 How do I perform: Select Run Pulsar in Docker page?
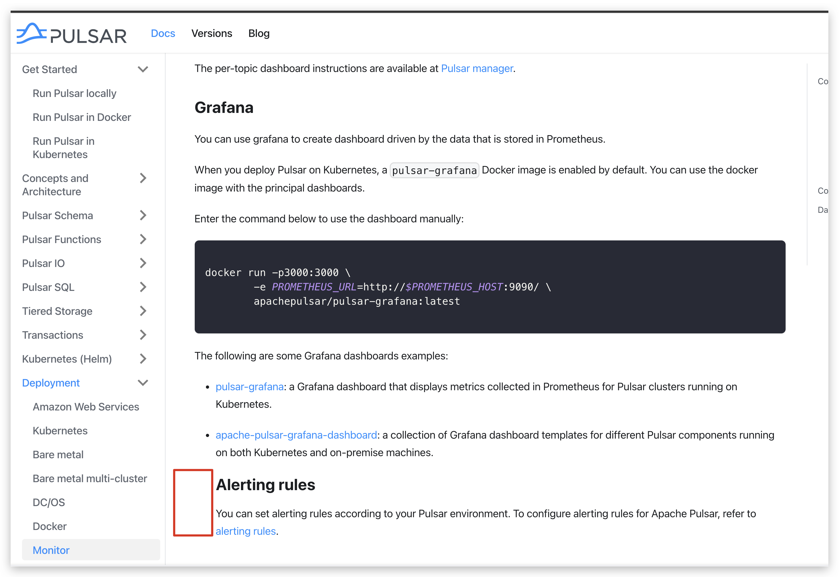[82, 117]
